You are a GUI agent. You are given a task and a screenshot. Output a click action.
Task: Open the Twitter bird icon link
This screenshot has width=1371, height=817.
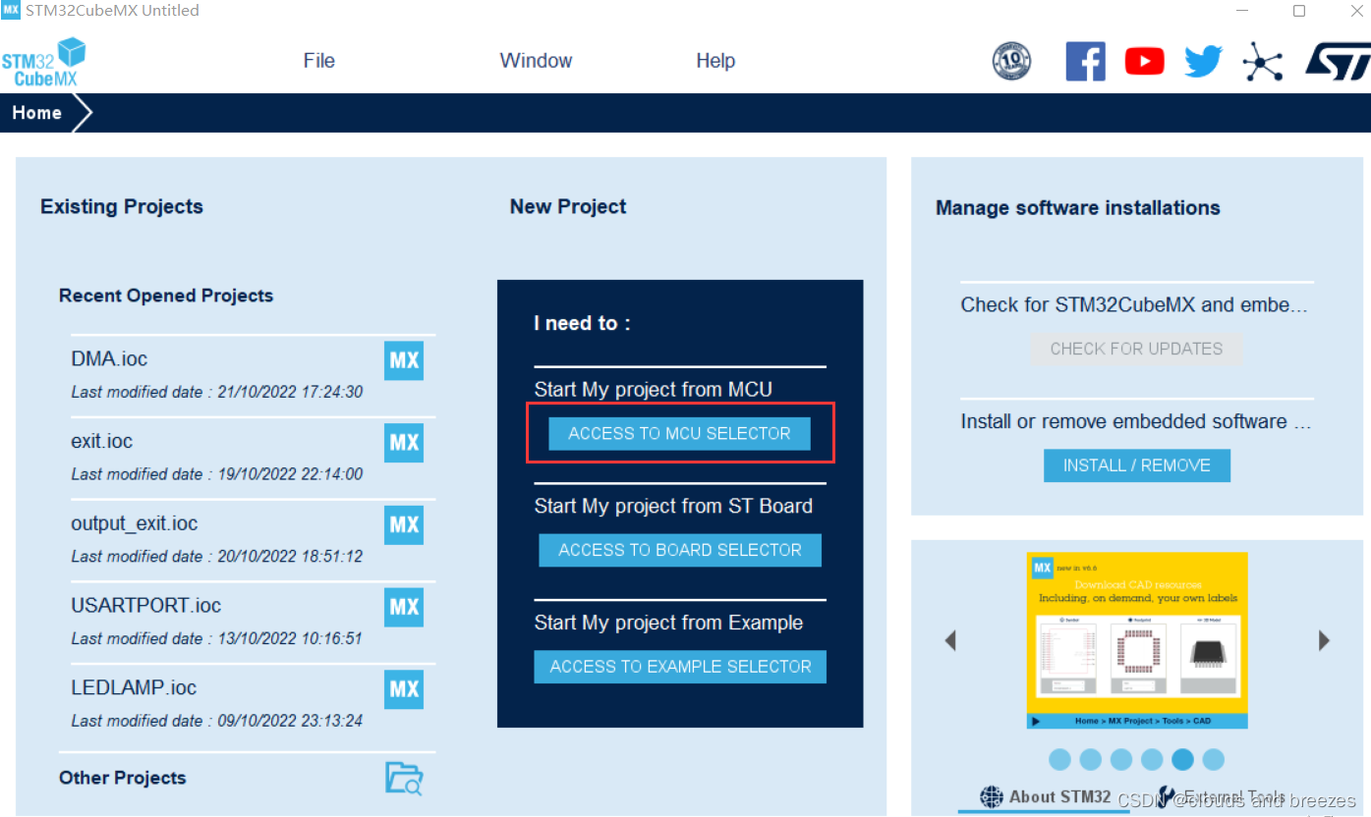click(1203, 62)
